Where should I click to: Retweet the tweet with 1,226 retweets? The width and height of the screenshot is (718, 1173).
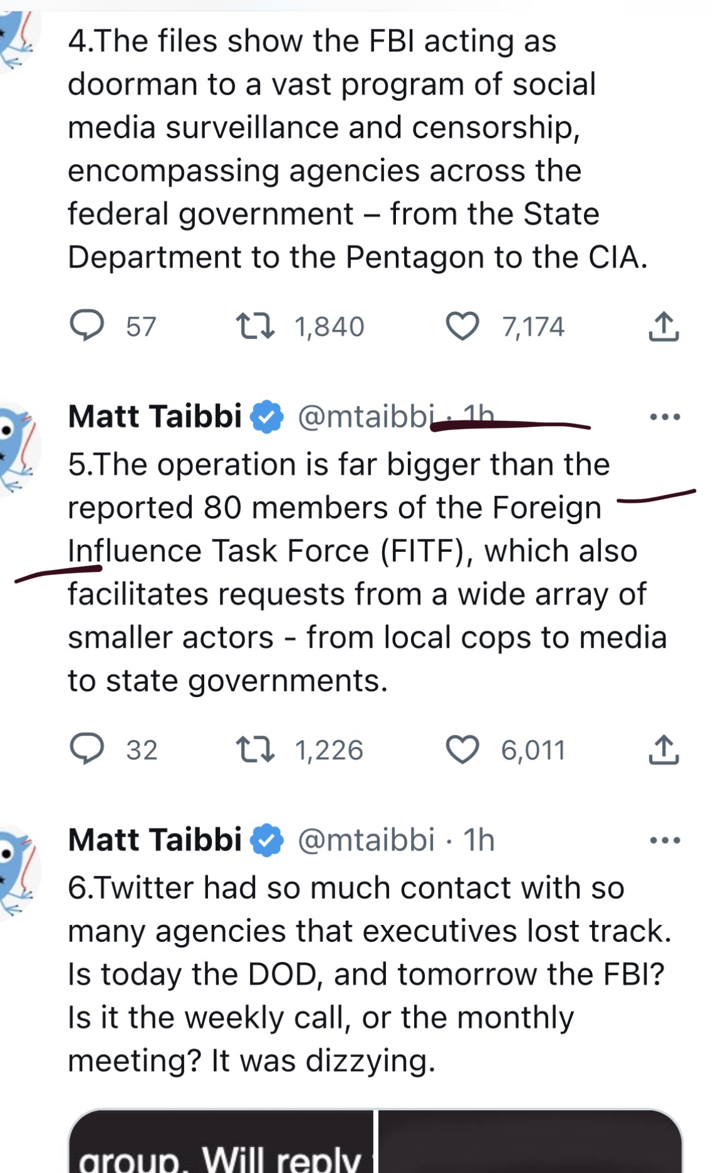[x=254, y=750]
